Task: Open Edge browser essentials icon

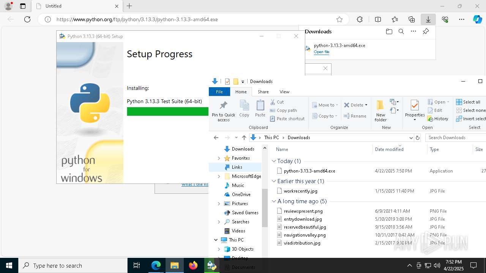Action: (445, 19)
